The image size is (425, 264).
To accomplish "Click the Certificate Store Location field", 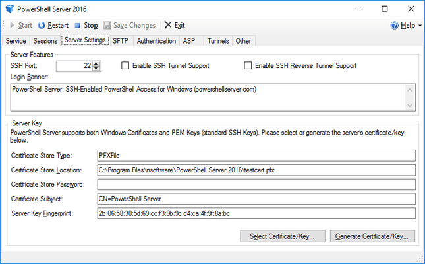I will [256, 170].
